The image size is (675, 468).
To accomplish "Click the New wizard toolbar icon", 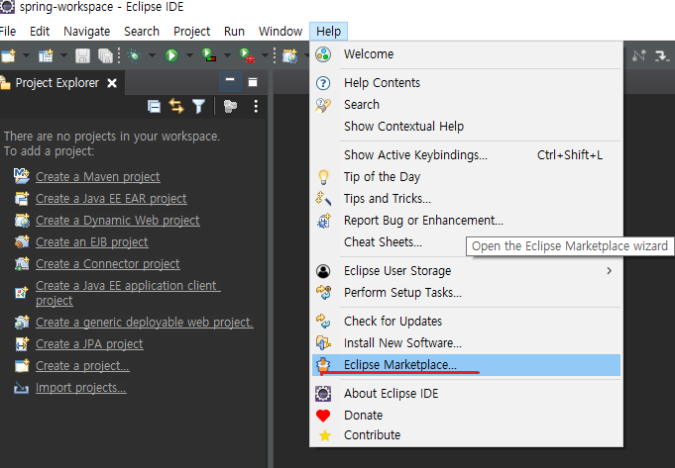I will 8,55.
